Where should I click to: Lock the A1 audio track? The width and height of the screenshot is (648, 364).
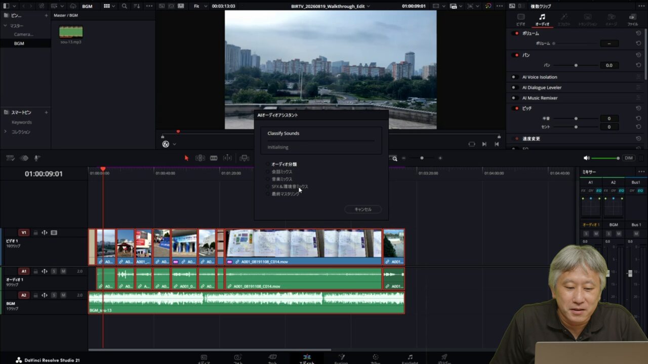coord(35,271)
